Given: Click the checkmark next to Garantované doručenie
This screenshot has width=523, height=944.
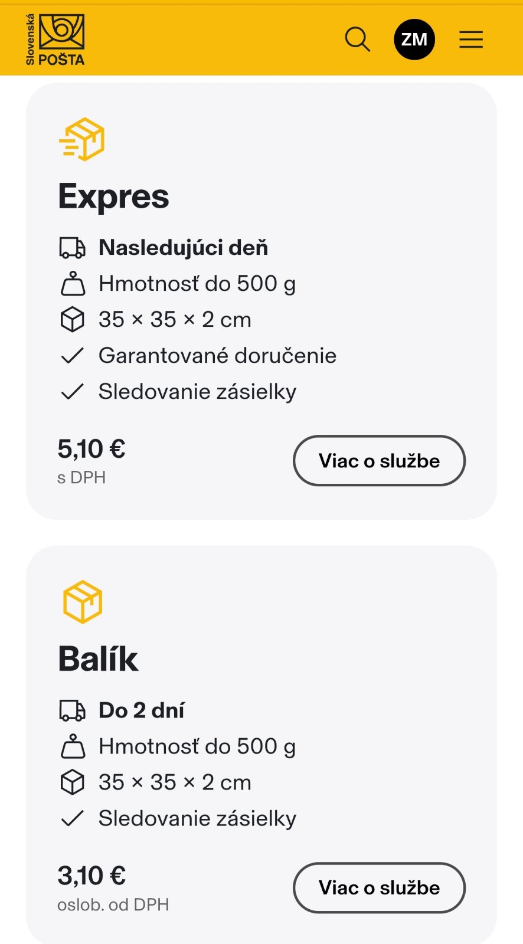Looking at the screenshot, I should click(73, 356).
